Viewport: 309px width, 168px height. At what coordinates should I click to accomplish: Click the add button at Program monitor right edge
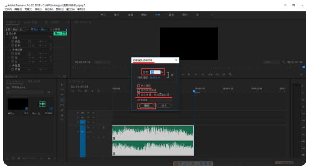pyautogui.click(x=301, y=74)
